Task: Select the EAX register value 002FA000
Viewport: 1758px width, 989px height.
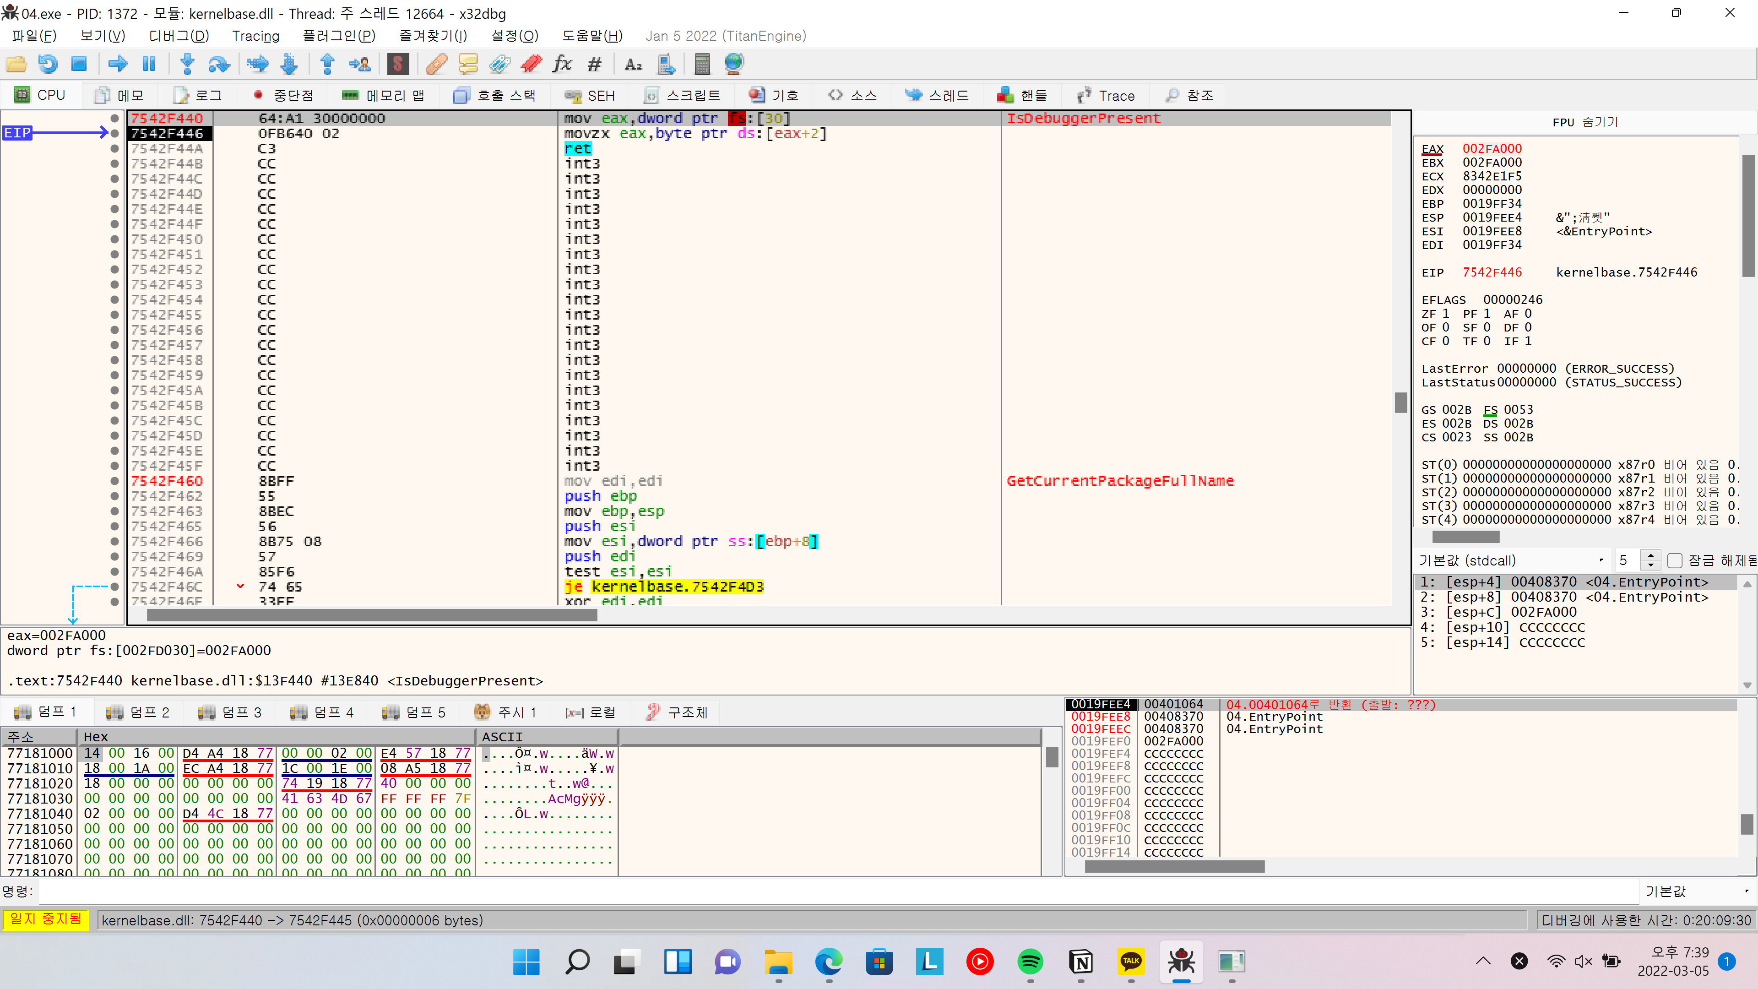Action: click(x=1492, y=148)
